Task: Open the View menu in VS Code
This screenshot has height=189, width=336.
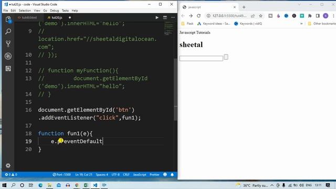Action: pyautogui.click(x=37, y=10)
